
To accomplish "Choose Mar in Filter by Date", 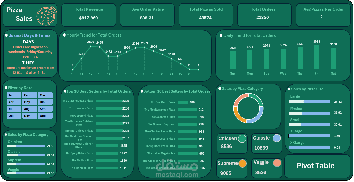I will click(x=45, y=95).
